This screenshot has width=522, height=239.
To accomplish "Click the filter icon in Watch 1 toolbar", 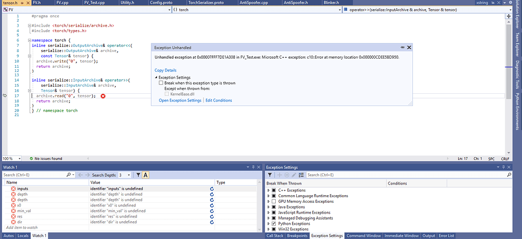I will (138, 175).
